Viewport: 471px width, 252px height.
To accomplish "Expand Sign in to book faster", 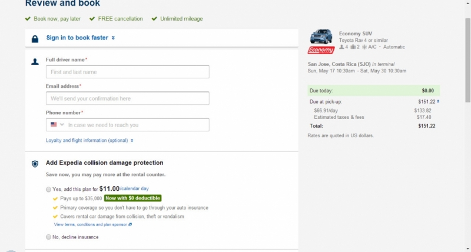I will pos(81,38).
